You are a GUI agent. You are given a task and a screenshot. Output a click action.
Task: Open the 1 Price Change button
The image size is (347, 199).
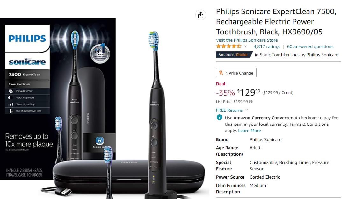236,73
